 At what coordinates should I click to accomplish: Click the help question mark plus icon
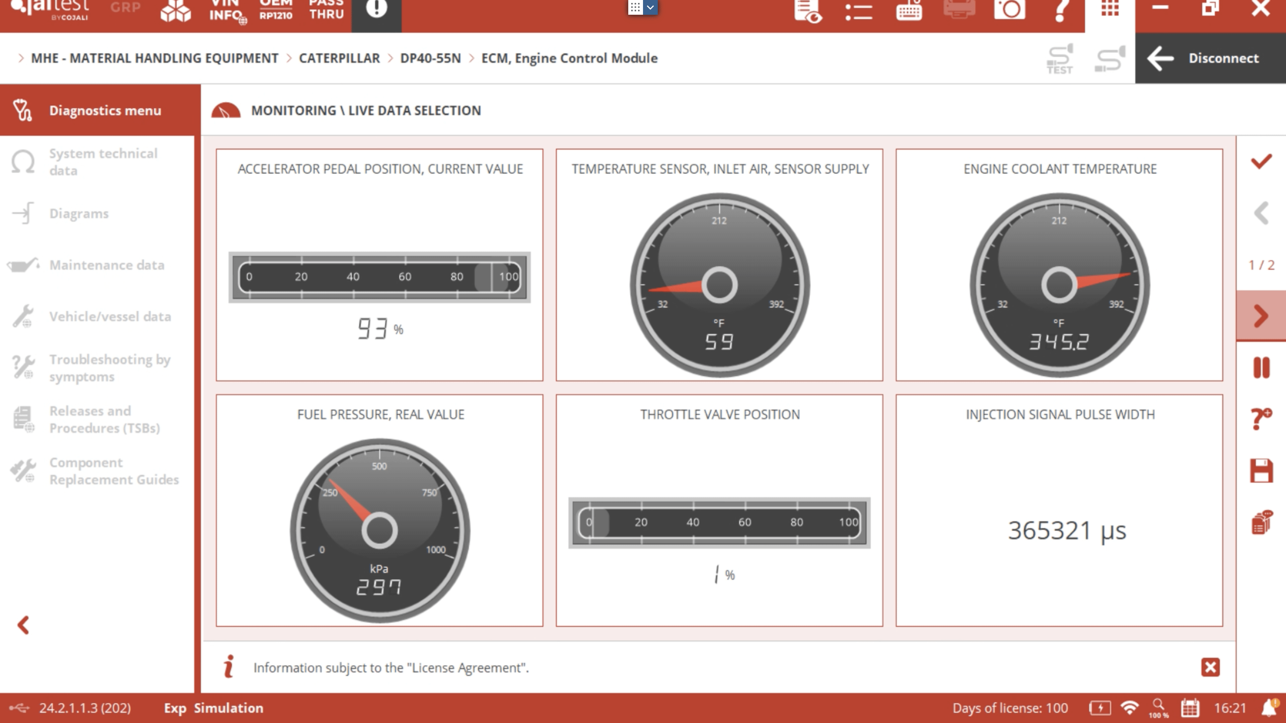(x=1261, y=419)
